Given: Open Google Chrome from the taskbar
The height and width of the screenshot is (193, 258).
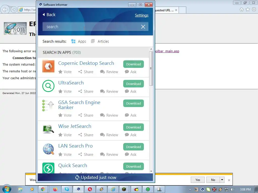Looking at the screenshot, I should point(43,189).
